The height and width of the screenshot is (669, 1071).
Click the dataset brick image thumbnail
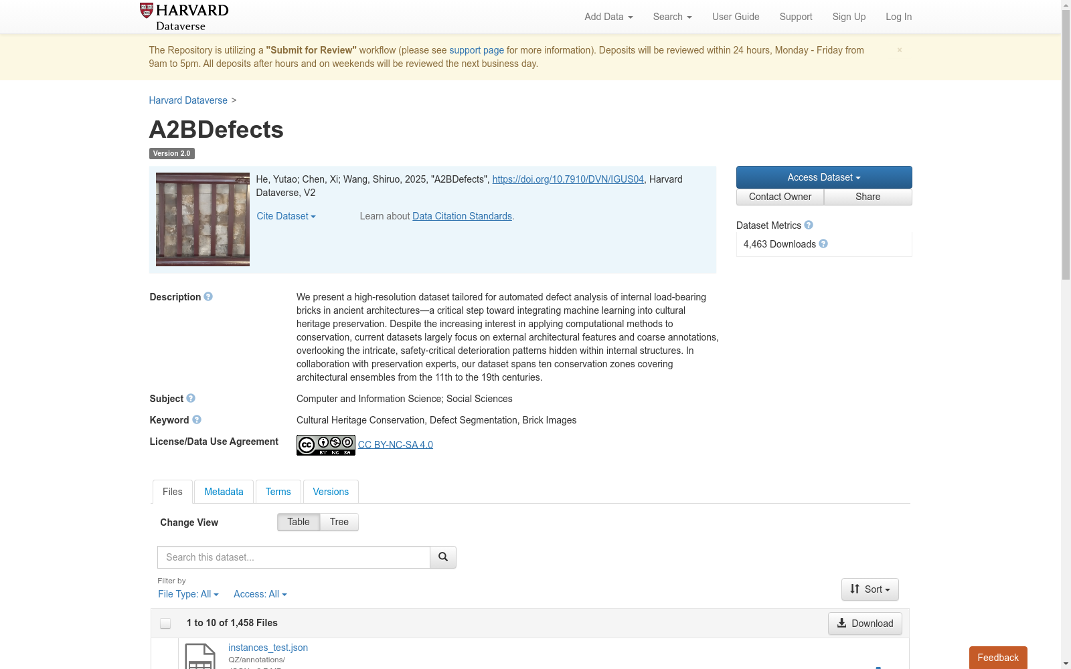pos(203,219)
